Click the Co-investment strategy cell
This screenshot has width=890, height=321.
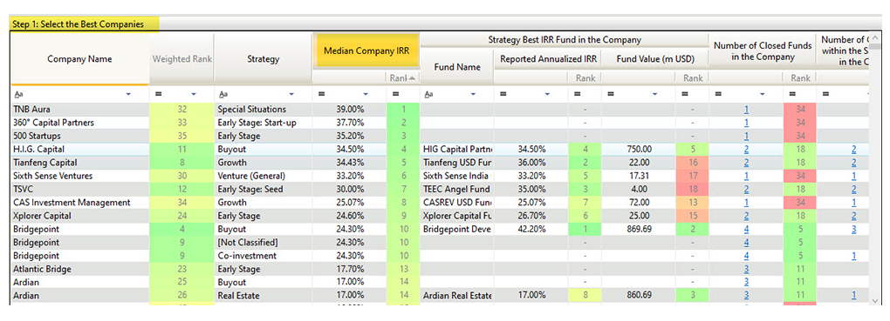263,256
